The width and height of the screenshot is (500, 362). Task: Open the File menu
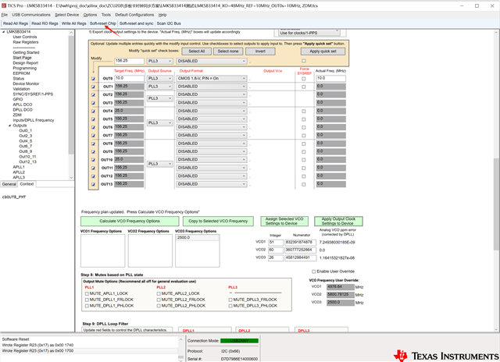click(x=5, y=15)
